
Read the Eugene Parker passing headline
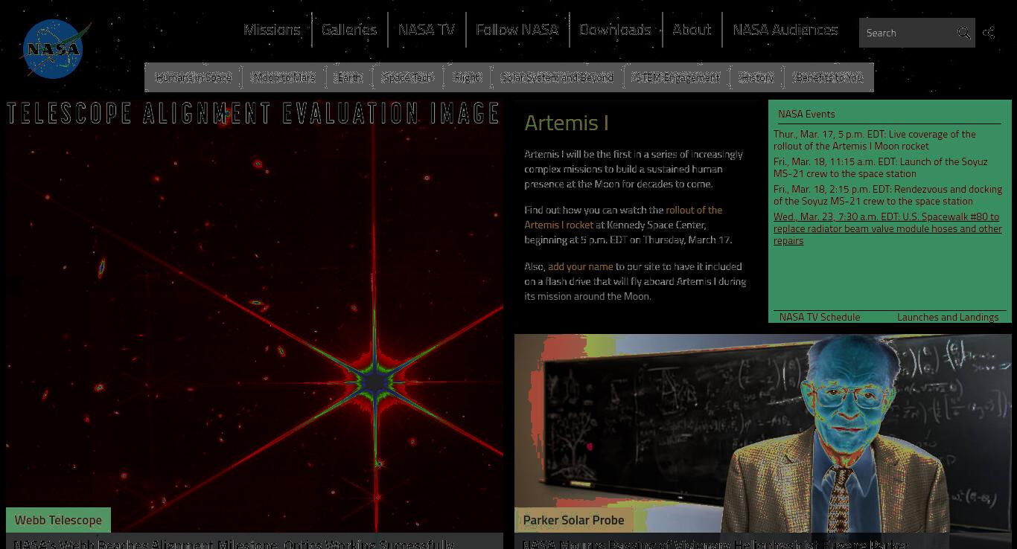tap(715, 544)
